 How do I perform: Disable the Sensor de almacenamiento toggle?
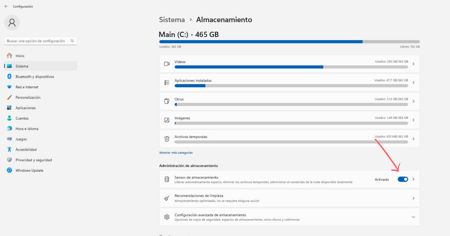403,179
